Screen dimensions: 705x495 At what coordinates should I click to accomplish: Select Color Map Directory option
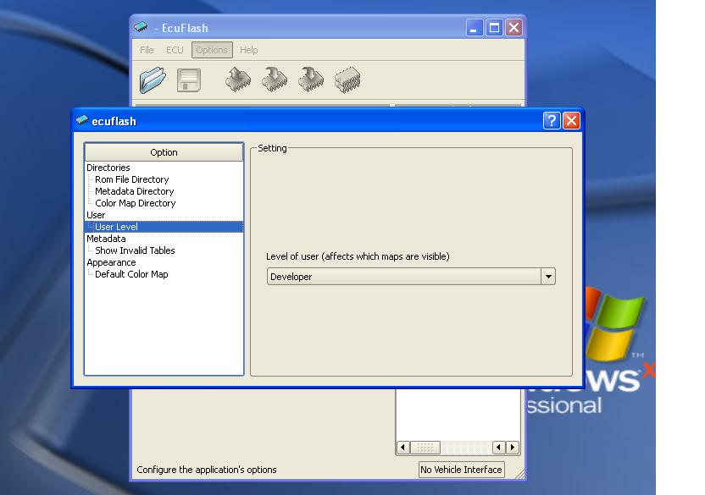[x=136, y=203]
